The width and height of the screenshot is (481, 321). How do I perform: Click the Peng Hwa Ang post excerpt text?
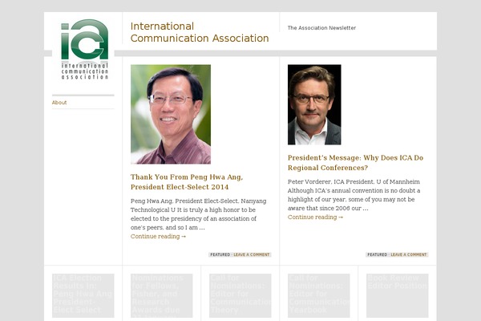pyautogui.click(x=199, y=214)
